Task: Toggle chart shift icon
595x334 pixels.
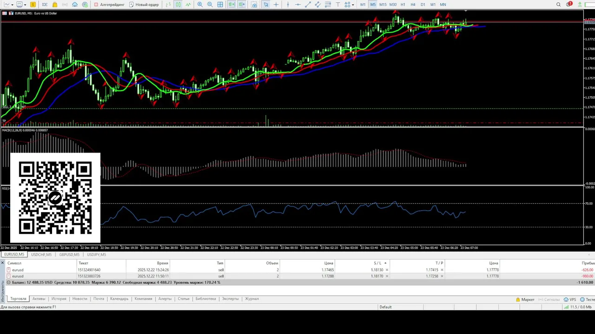Action: click(242, 5)
